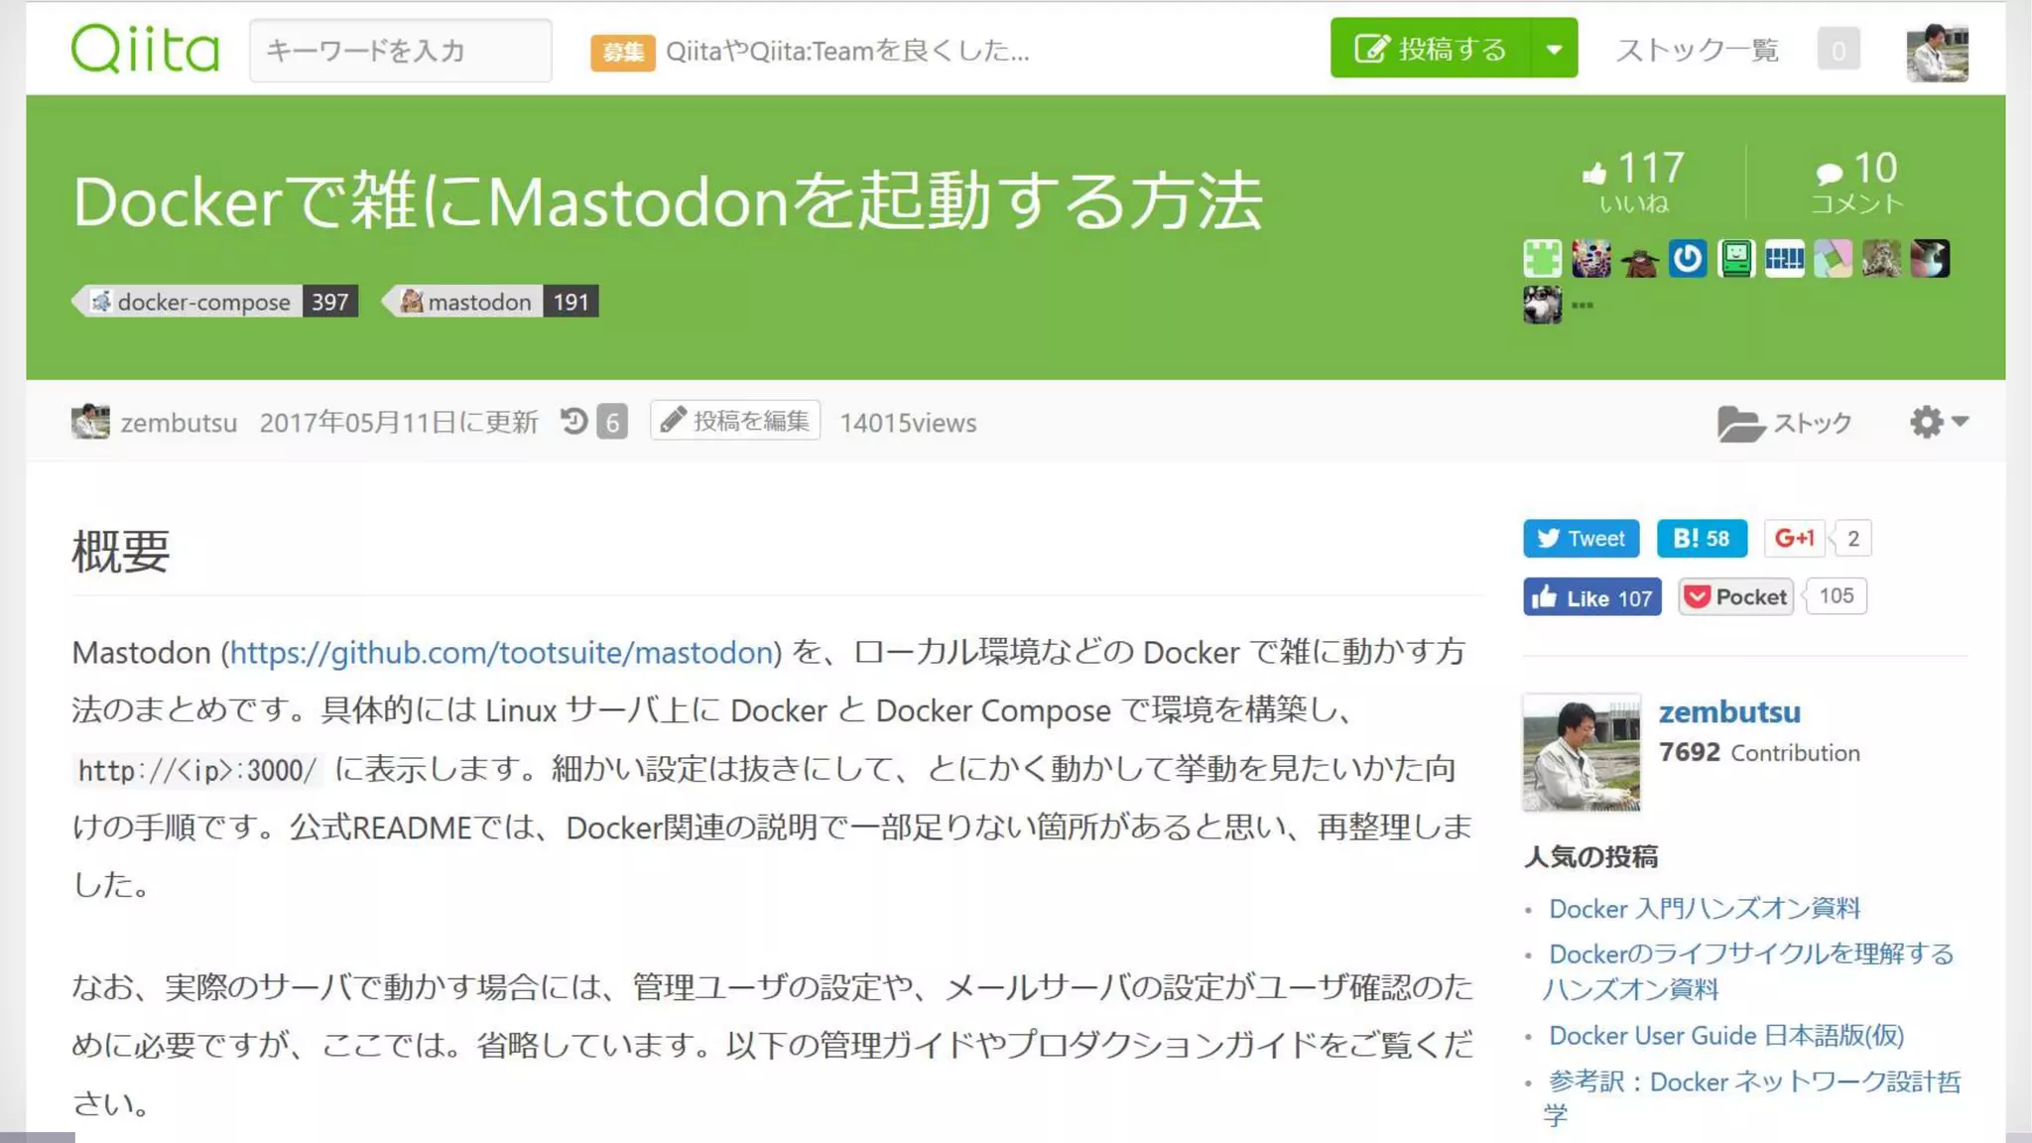2032x1143 pixels.
Task: Click the Tweet share button
Action: click(1581, 539)
